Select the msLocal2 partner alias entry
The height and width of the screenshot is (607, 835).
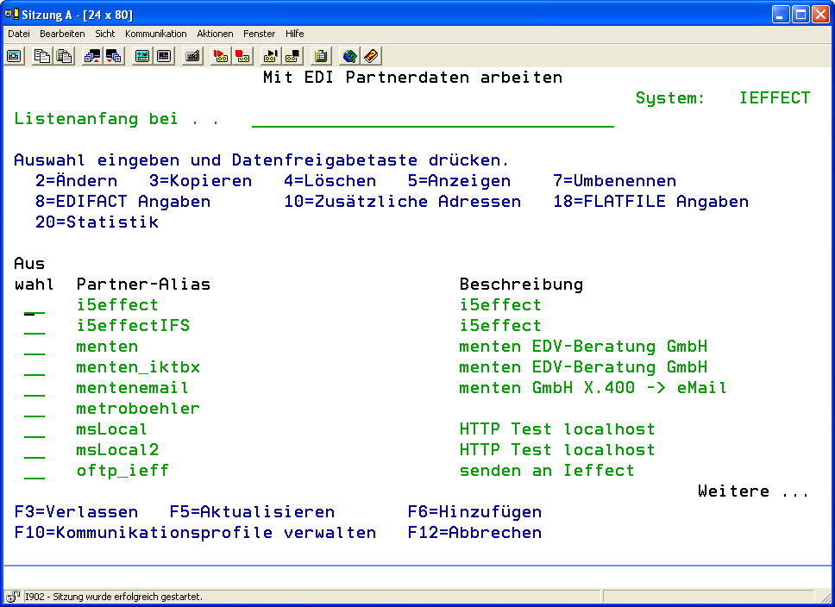(x=117, y=450)
